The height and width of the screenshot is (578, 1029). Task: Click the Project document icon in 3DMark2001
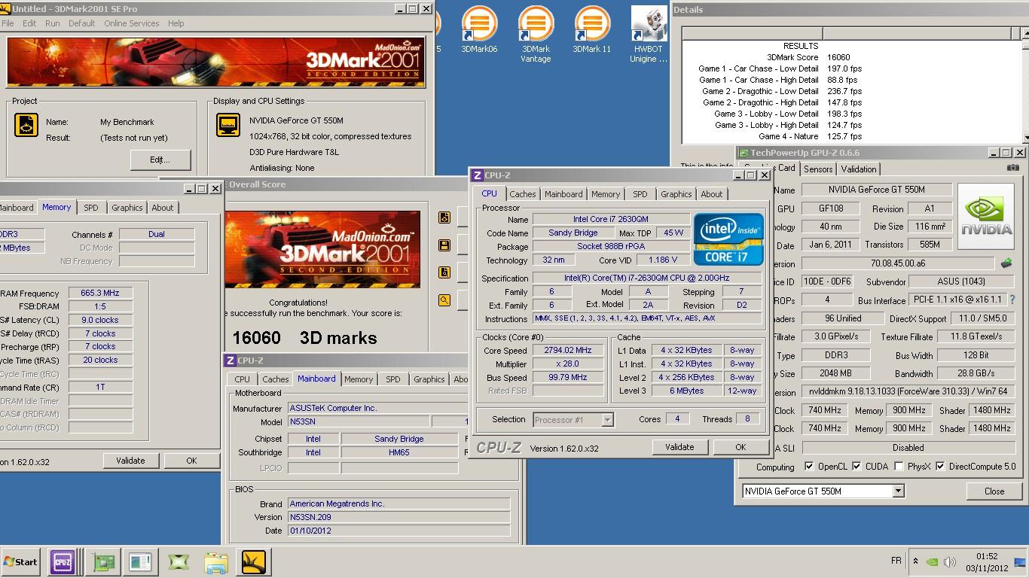click(26, 125)
